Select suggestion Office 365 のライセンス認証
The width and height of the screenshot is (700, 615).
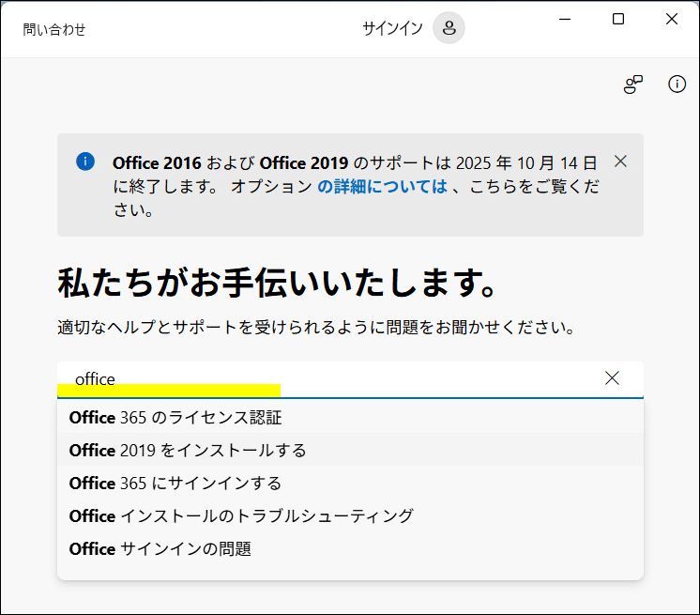click(350, 418)
